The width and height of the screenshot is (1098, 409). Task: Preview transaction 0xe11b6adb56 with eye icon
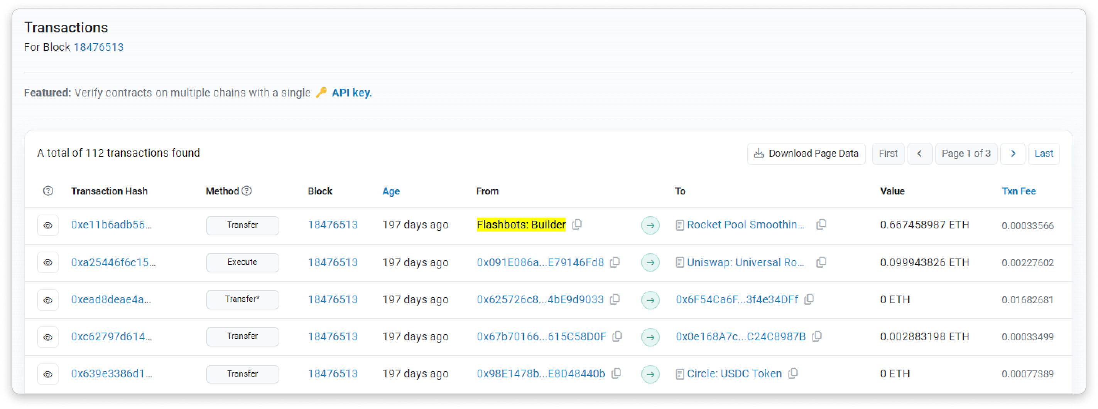pyautogui.click(x=48, y=225)
